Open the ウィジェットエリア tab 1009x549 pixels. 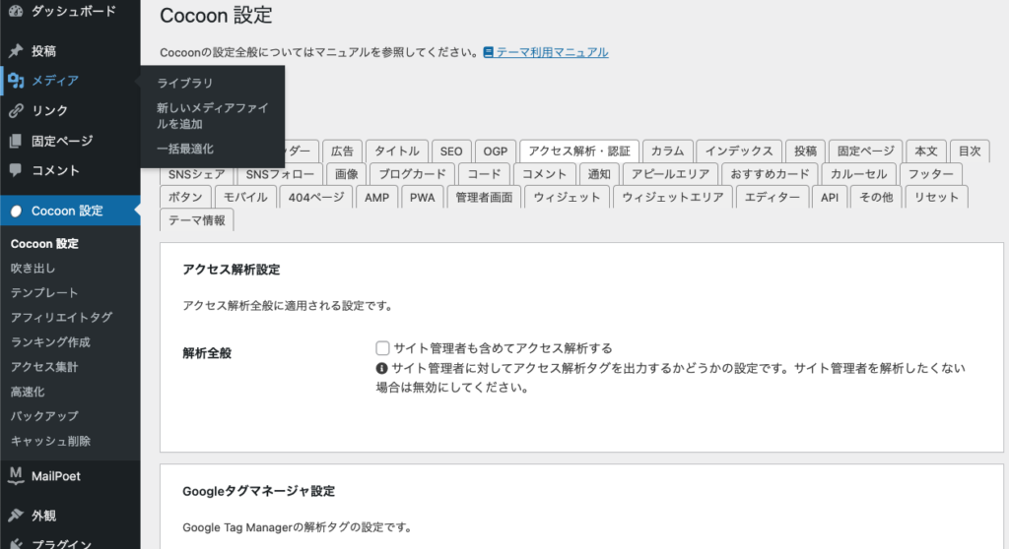pos(672,198)
